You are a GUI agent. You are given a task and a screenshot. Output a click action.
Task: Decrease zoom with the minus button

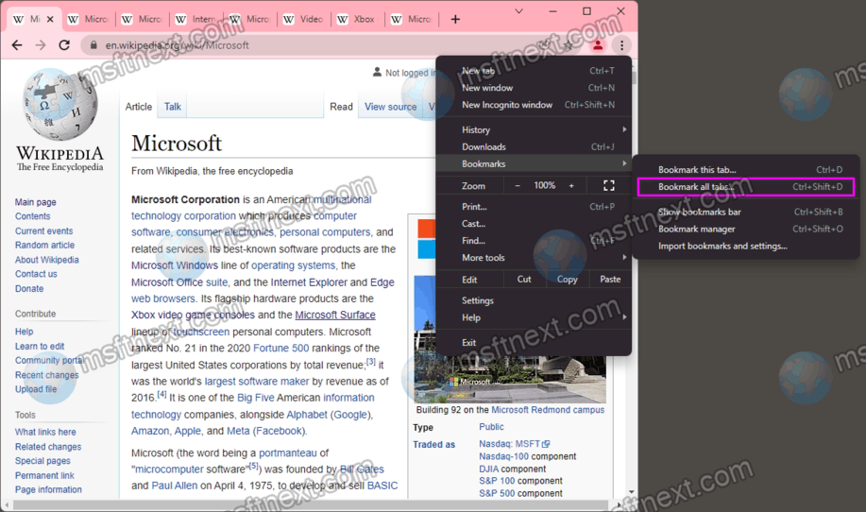tap(518, 185)
